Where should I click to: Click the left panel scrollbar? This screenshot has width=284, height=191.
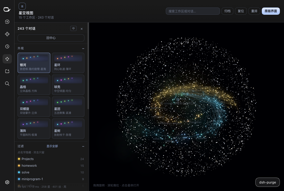click(x=88, y=66)
